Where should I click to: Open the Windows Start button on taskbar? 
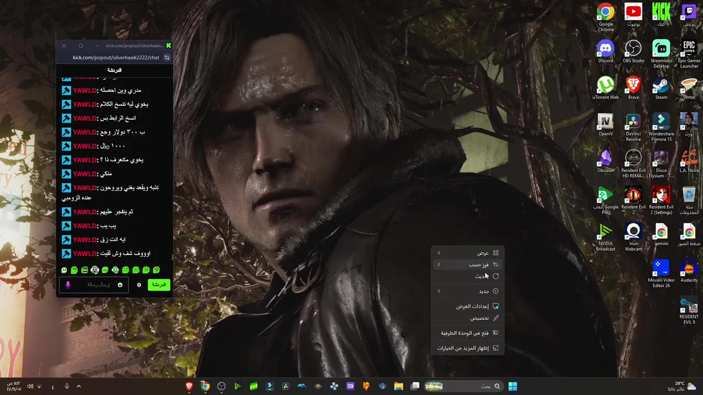pyautogui.click(x=512, y=386)
